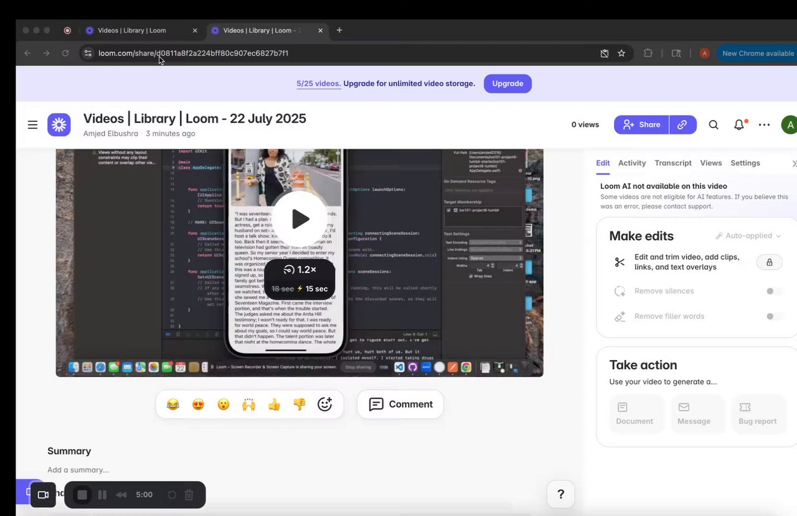Image resolution: width=797 pixels, height=516 pixels.
Task: Click the browser address bar URL
Action: coord(193,53)
